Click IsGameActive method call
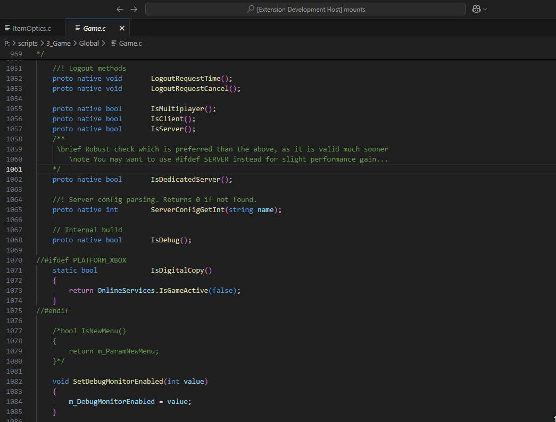 click(x=184, y=291)
